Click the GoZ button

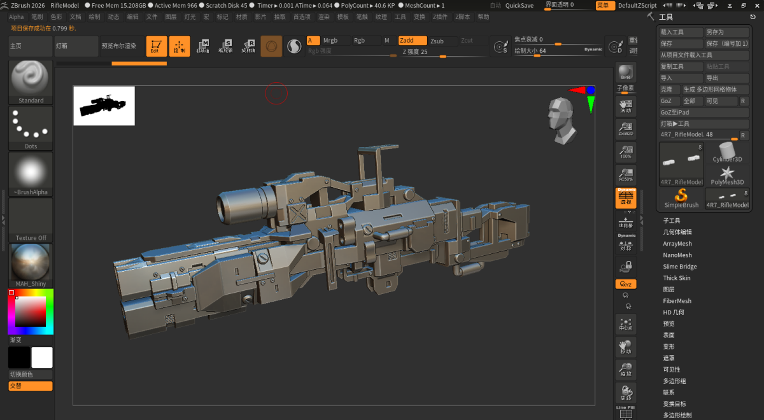click(667, 101)
